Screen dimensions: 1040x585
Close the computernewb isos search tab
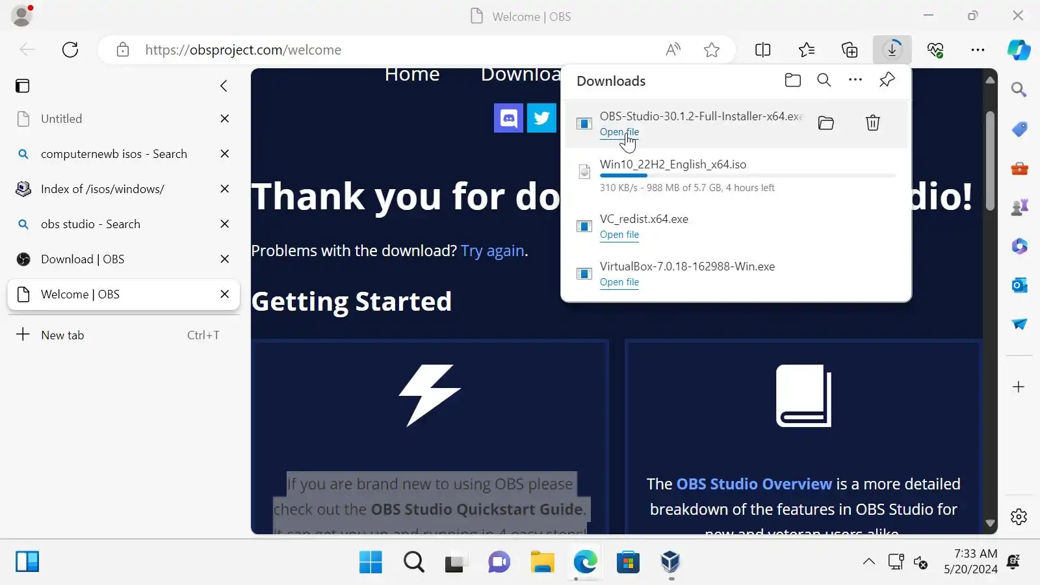pos(225,153)
